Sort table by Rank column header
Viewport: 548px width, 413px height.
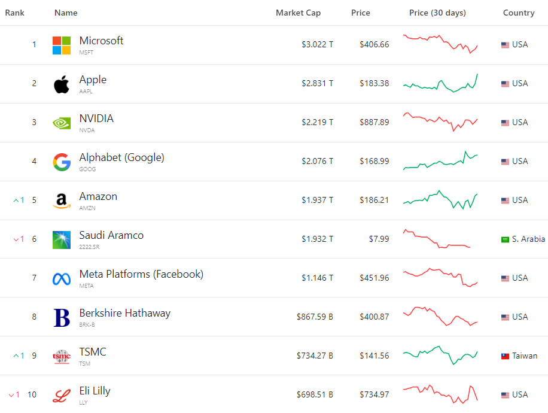click(15, 13)
